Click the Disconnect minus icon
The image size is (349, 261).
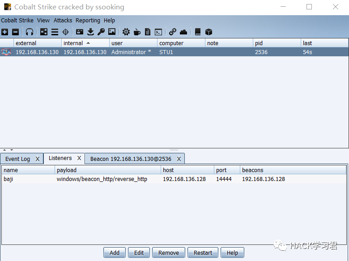[x=15, y=32]
